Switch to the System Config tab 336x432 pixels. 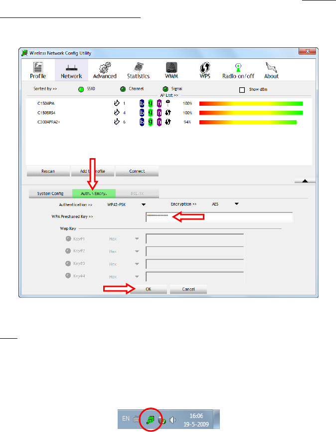click(50, 194)
